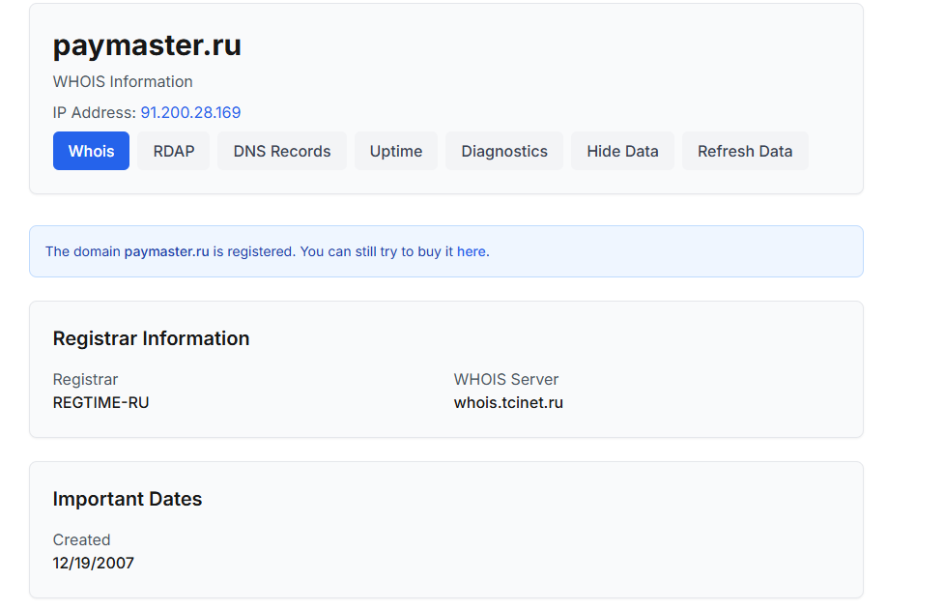Screen dimensions: 944x610
Task: Open the Diagnostics tab
Action: 504,151
